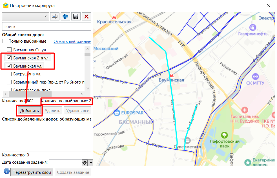The width and height of the screenshot is (277, 178).
Task: Click the Газпромнефть fuel station map icon
Action: coord(253,27)
